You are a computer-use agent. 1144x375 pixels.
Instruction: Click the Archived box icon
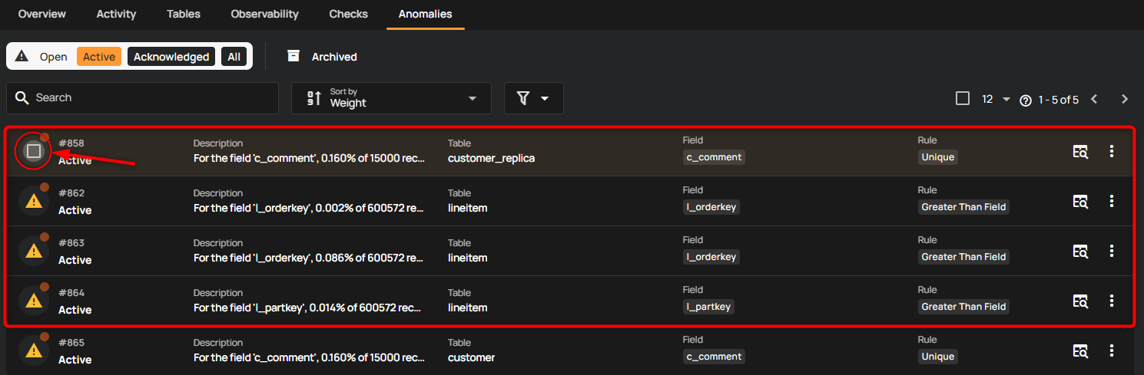click(x=293, y=56)
